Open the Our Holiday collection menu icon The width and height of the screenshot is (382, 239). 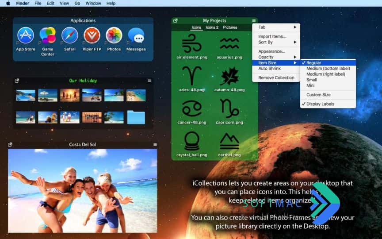149,81
